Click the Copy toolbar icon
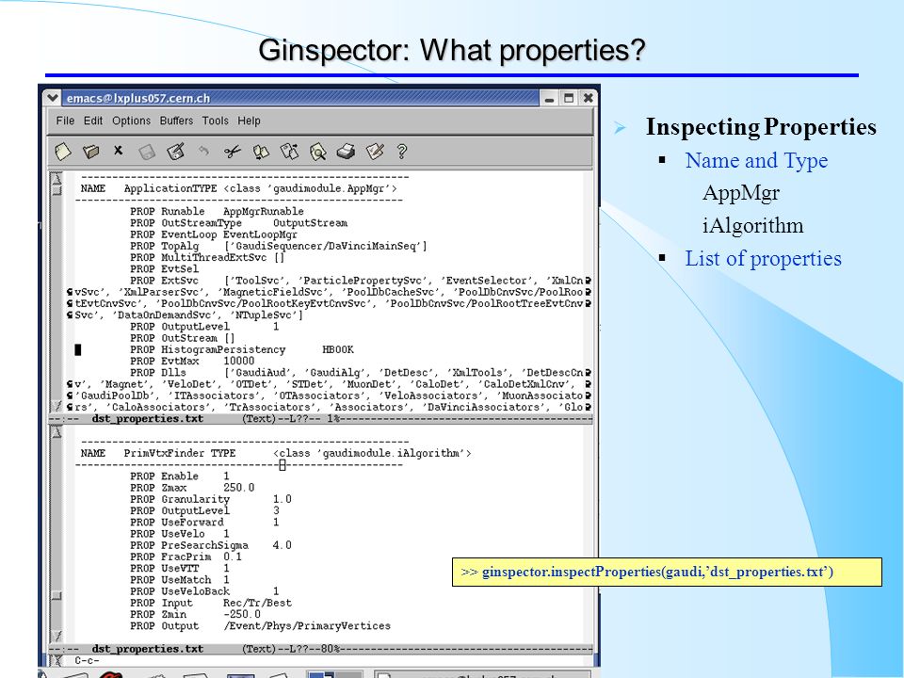 pos(261,153)
